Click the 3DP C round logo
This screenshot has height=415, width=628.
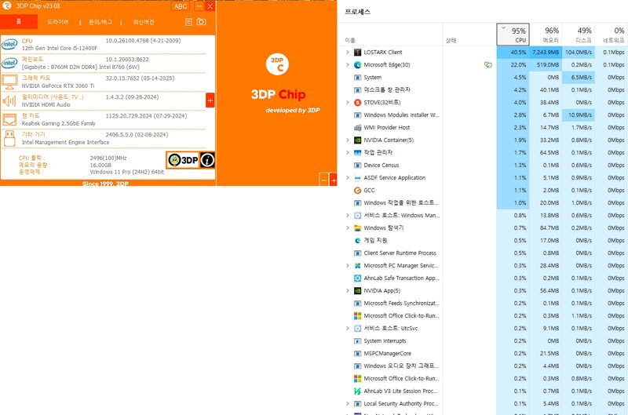[x=277, y=64]
